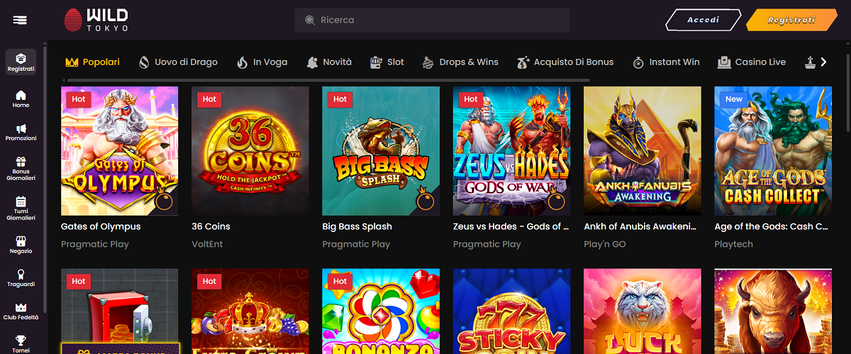Screen dimensions: 851x354
Task: Click the Ricerca search field
Action: (432, 20)
